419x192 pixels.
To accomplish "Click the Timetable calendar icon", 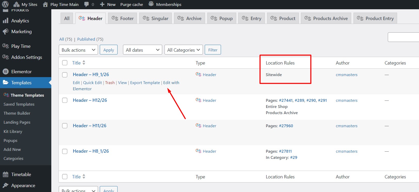I will [x=5, y=175].
